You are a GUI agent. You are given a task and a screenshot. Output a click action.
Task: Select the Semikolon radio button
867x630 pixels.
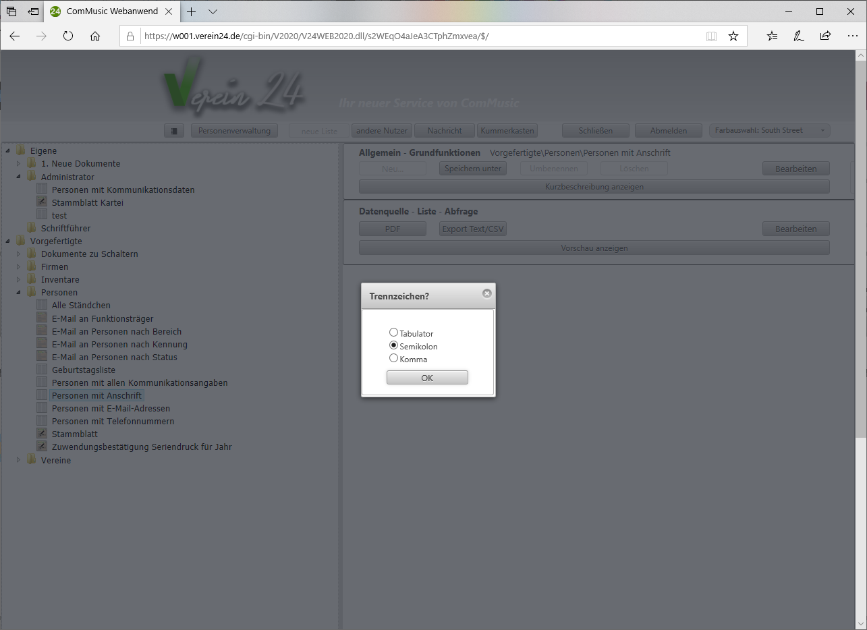pos(393,345)
